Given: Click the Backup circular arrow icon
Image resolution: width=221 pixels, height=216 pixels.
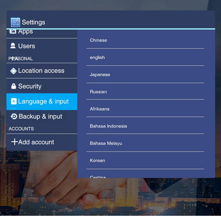Looking at the screenshot, I should (x=14, y=117).
